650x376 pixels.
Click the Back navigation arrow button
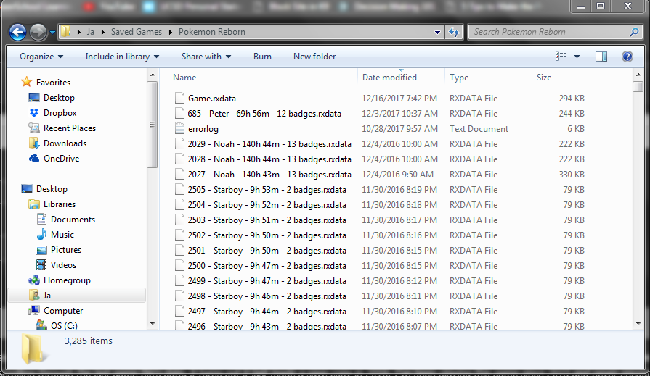[x=18, y=33]
